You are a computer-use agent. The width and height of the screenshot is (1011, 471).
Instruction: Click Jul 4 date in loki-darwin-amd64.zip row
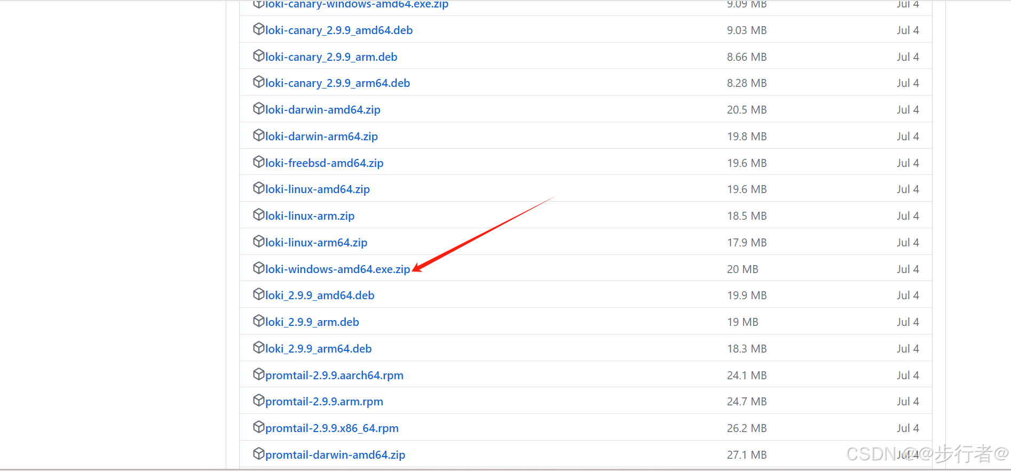(x=908, y=110)
